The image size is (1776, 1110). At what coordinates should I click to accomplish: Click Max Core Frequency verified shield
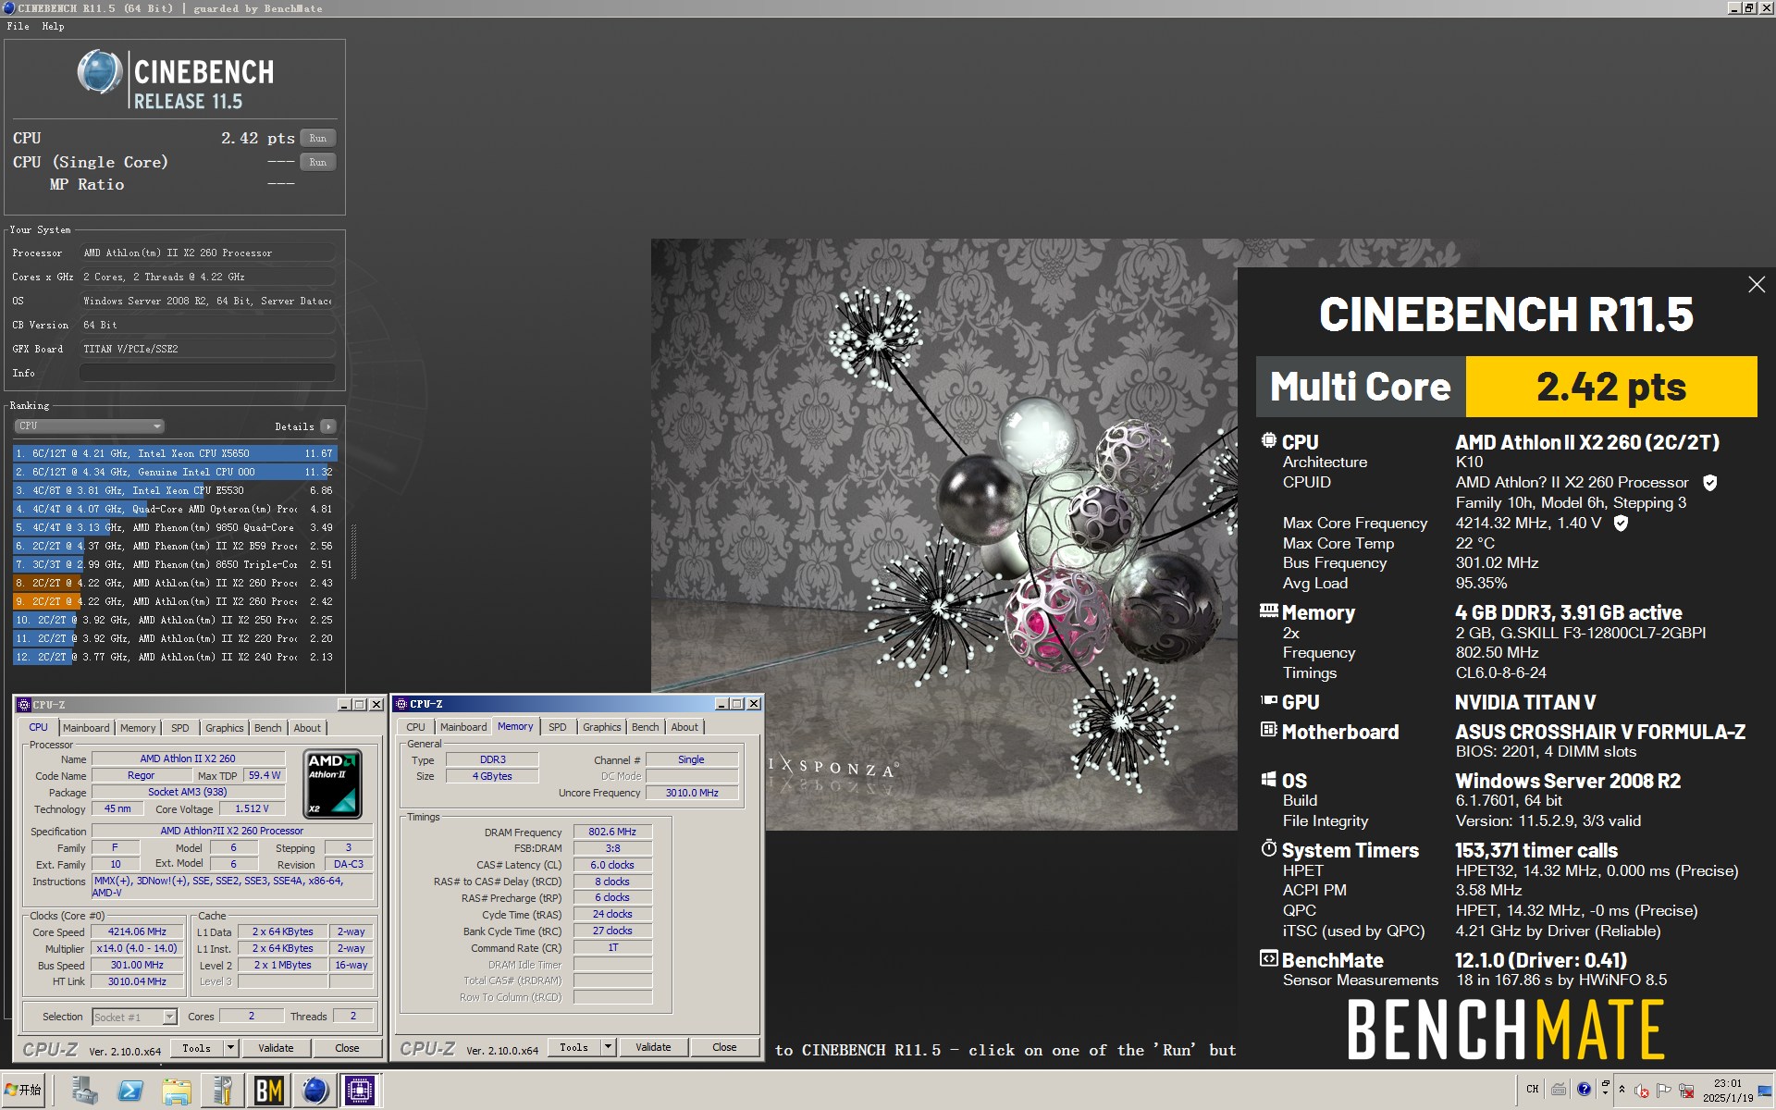point(1621,524)
